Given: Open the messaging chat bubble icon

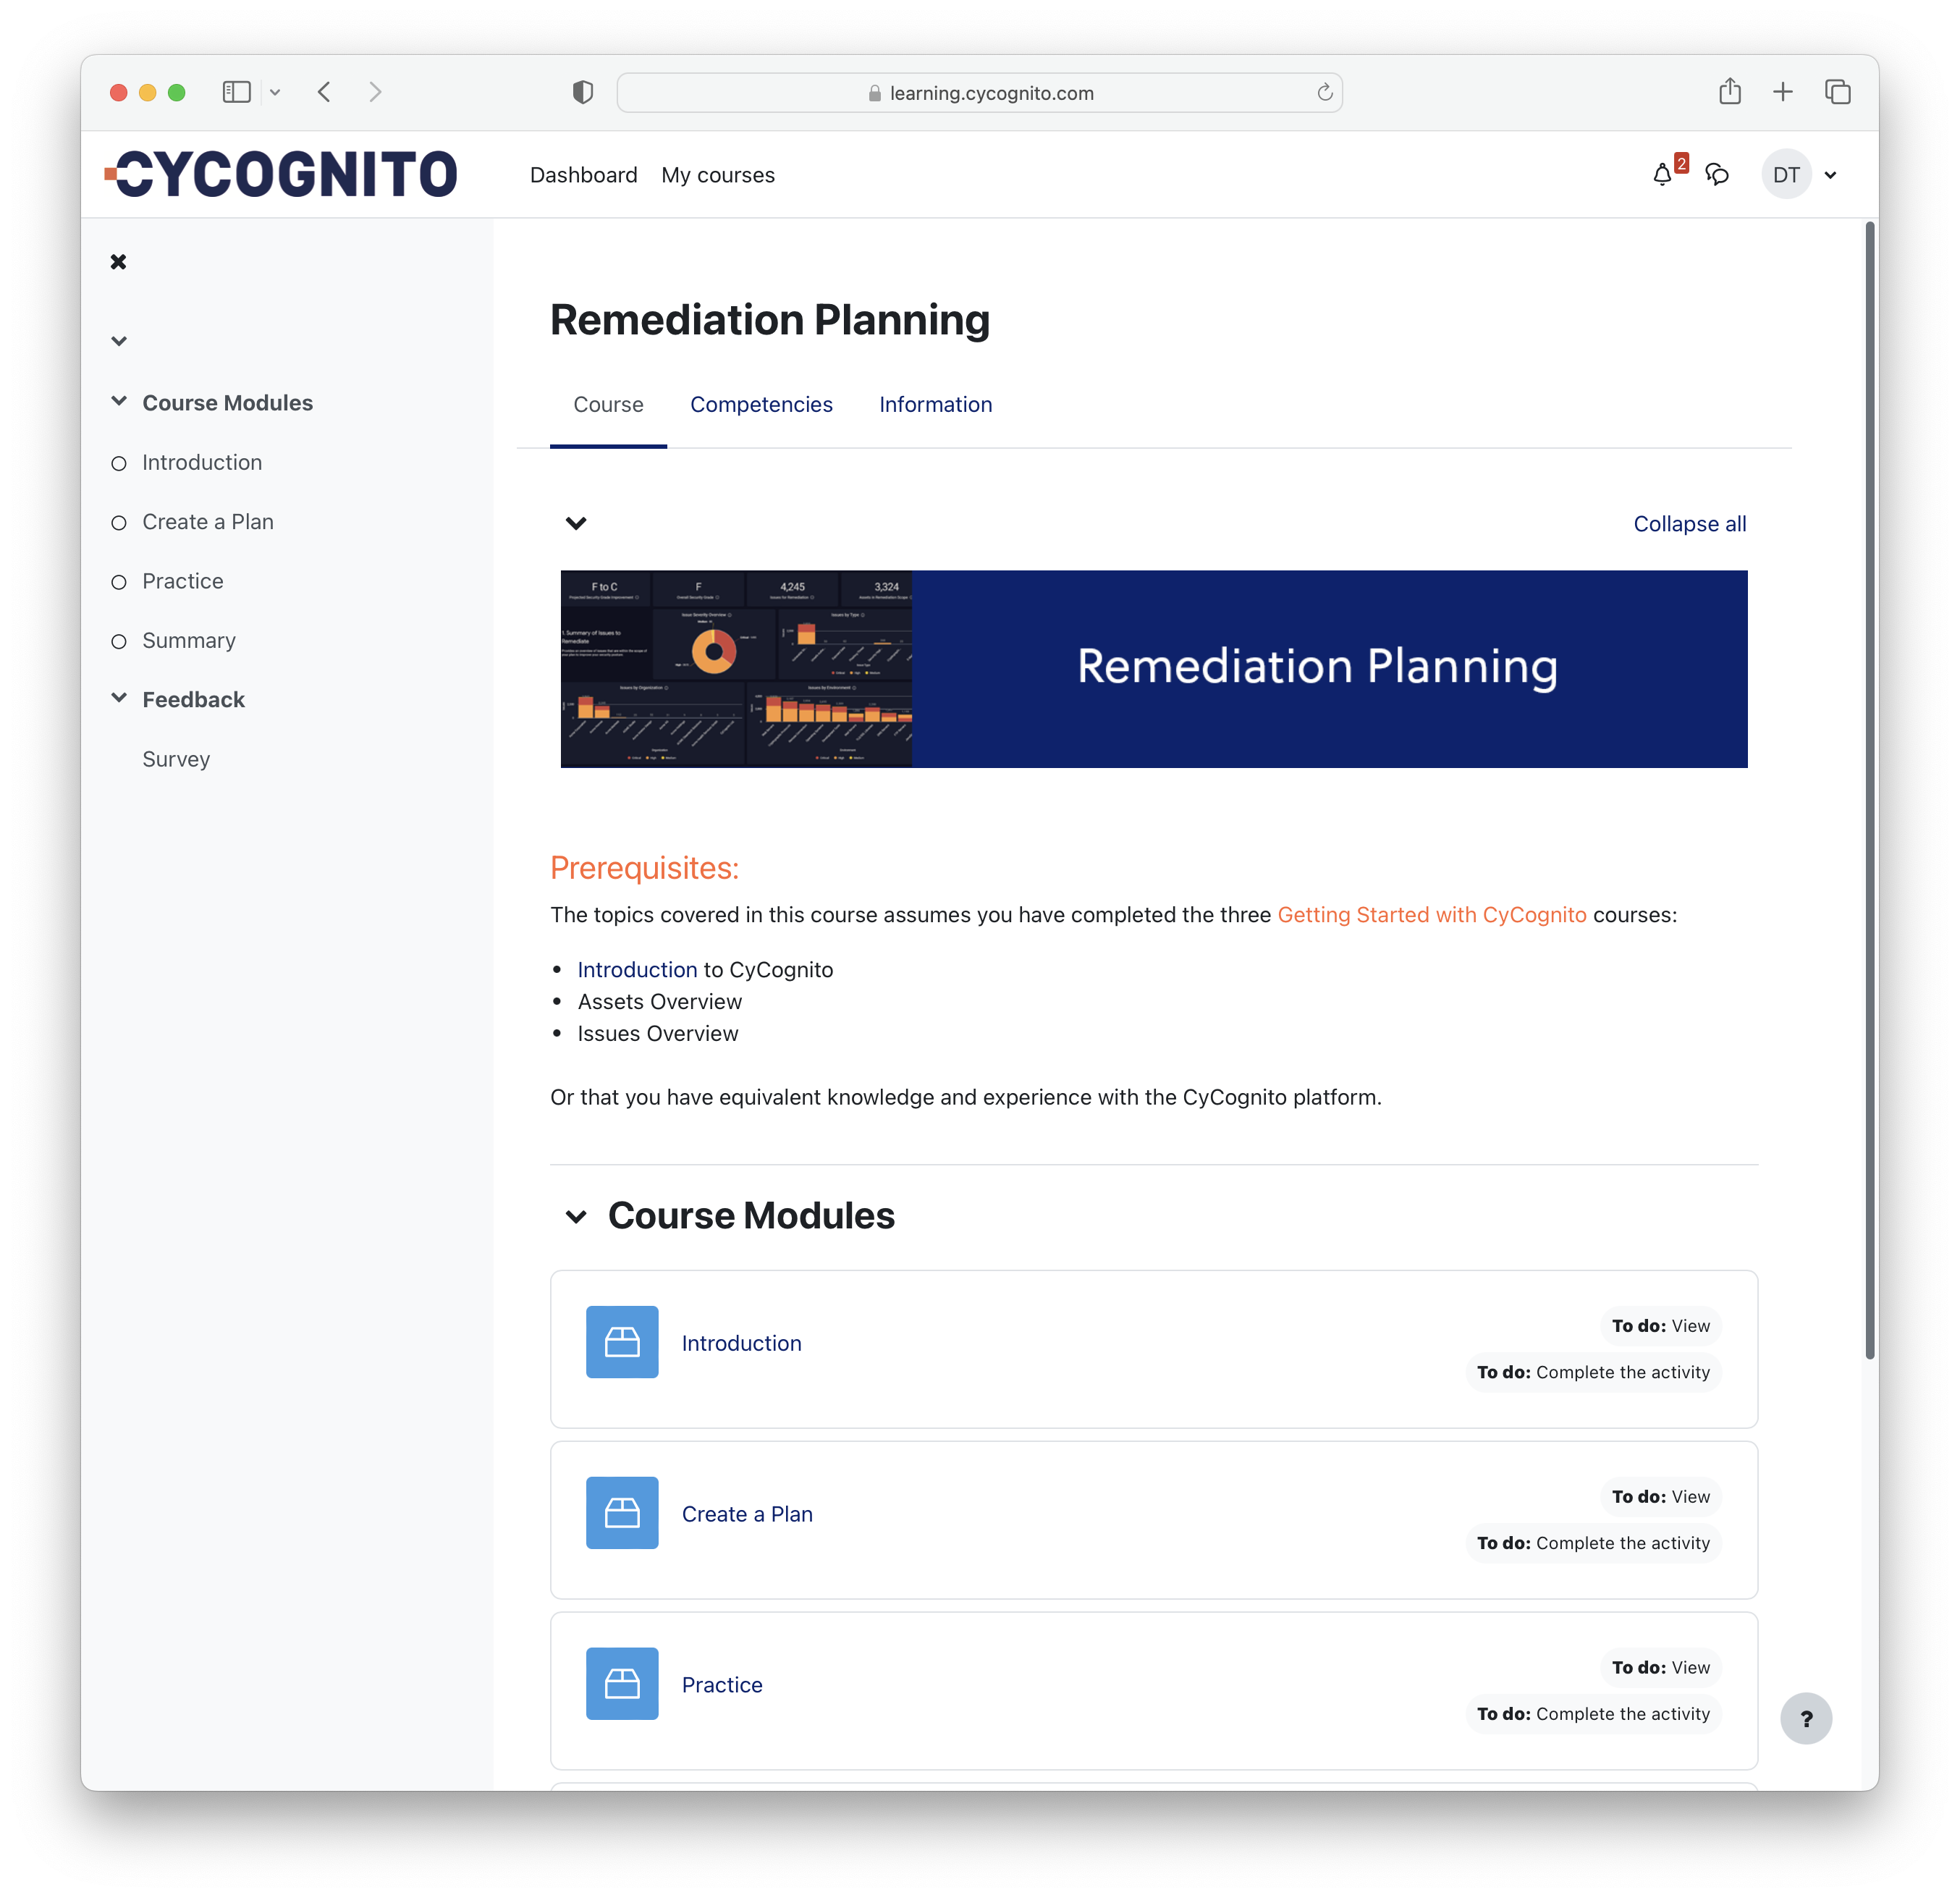Looking at the screenshot, I should 1717,175.
